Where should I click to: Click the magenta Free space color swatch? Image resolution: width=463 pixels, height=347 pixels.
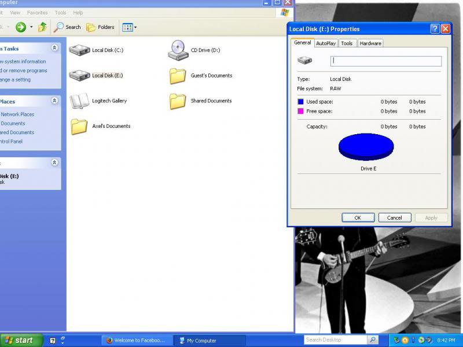coord(300,111)
